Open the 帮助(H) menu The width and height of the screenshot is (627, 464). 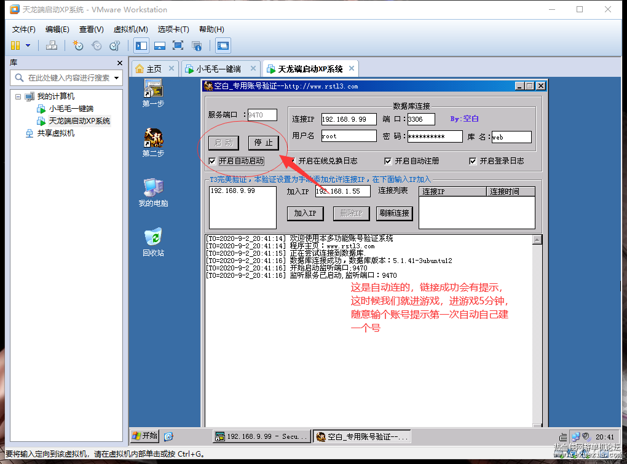[211, 29]
